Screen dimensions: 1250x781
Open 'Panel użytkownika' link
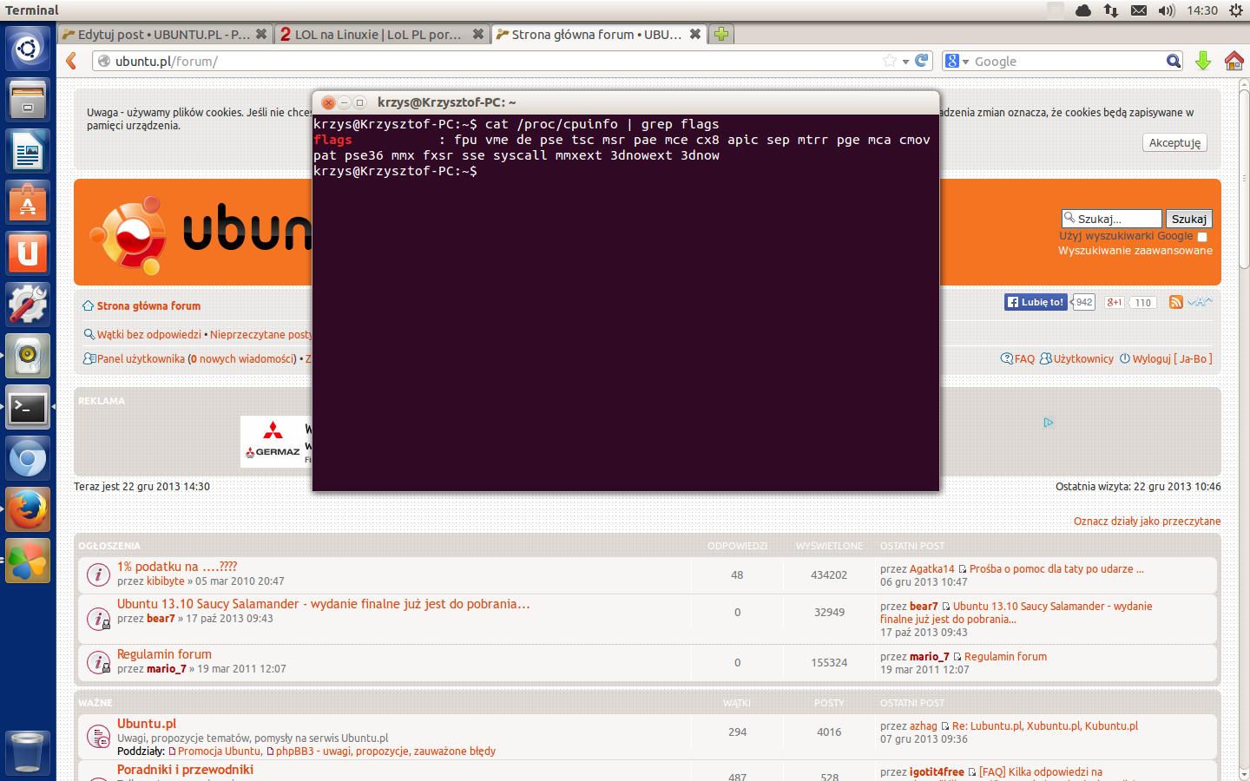pos(141,358)
